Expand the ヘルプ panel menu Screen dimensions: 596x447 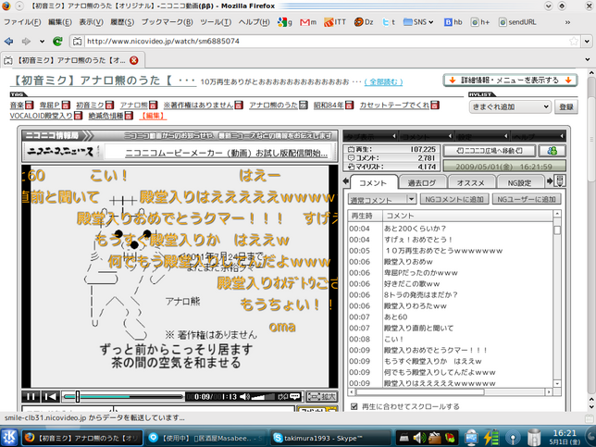click(x=538, y=136)
